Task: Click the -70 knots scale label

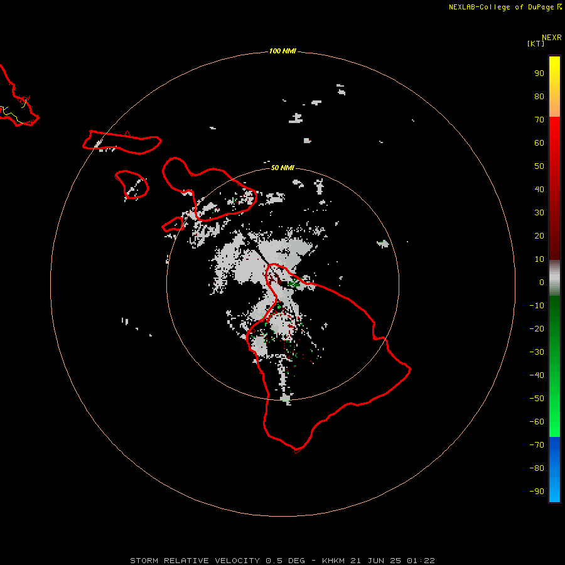Action: [x=537, y=445]
